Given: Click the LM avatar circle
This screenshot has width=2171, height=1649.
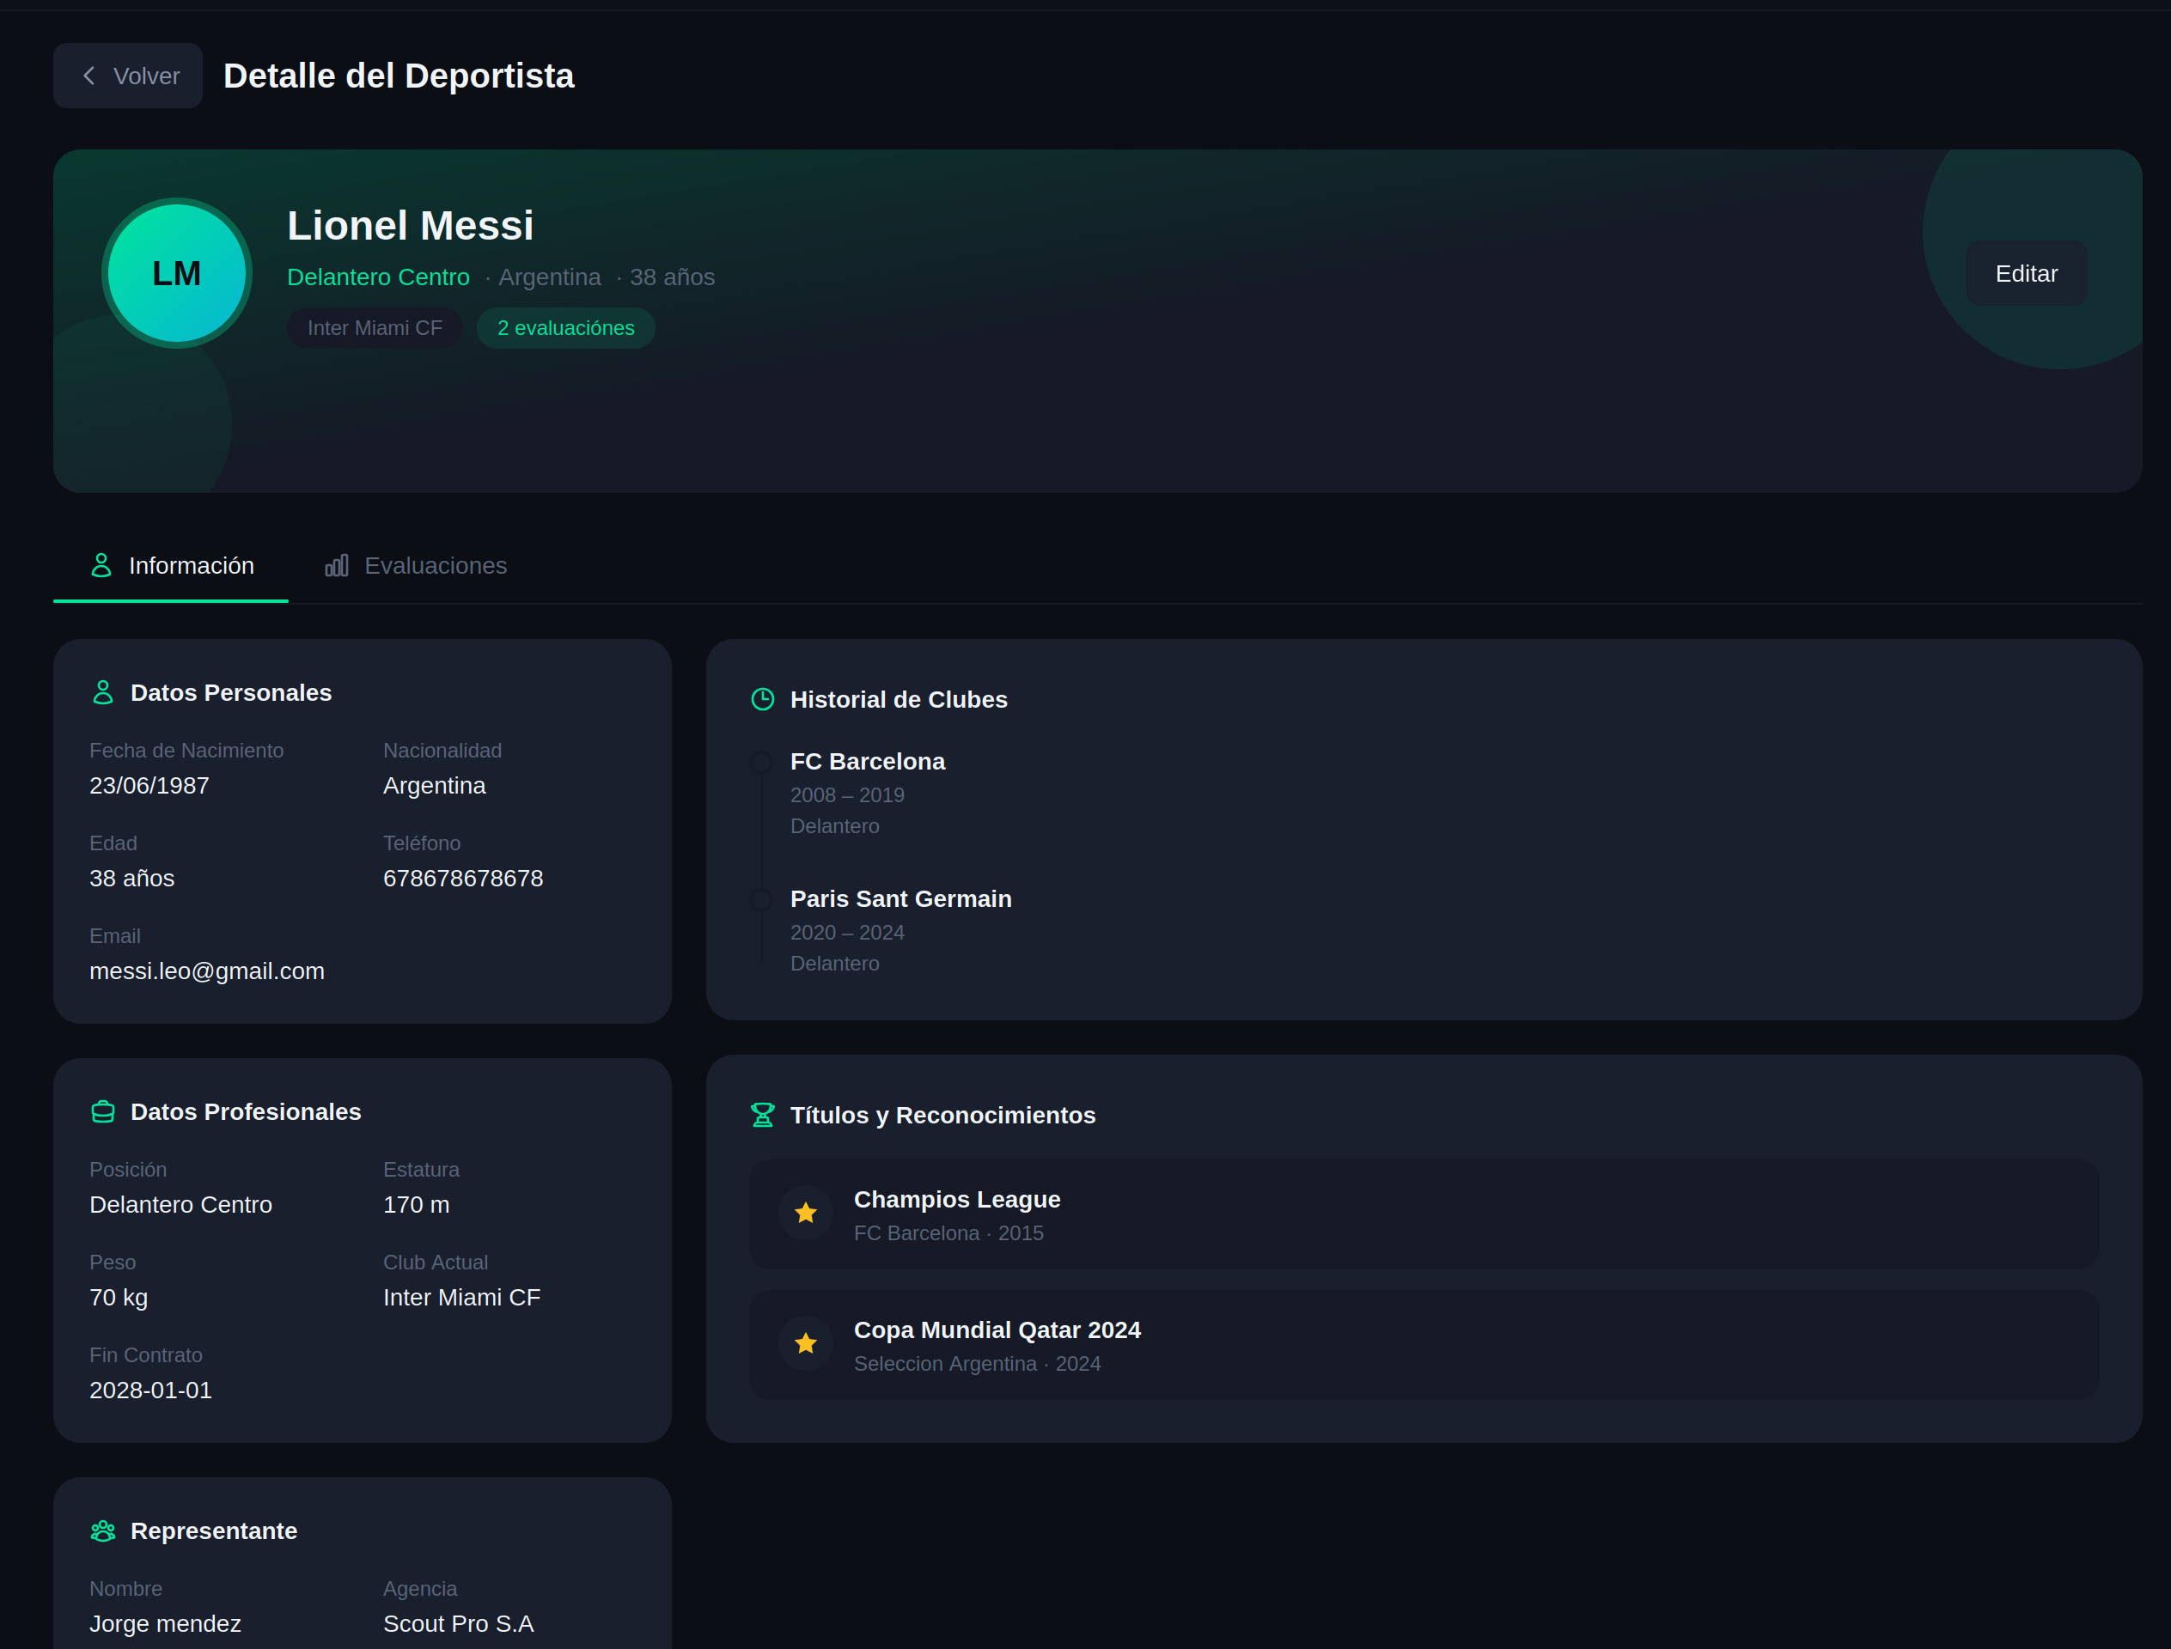Looking at the screenshot, I should [177, 273].
